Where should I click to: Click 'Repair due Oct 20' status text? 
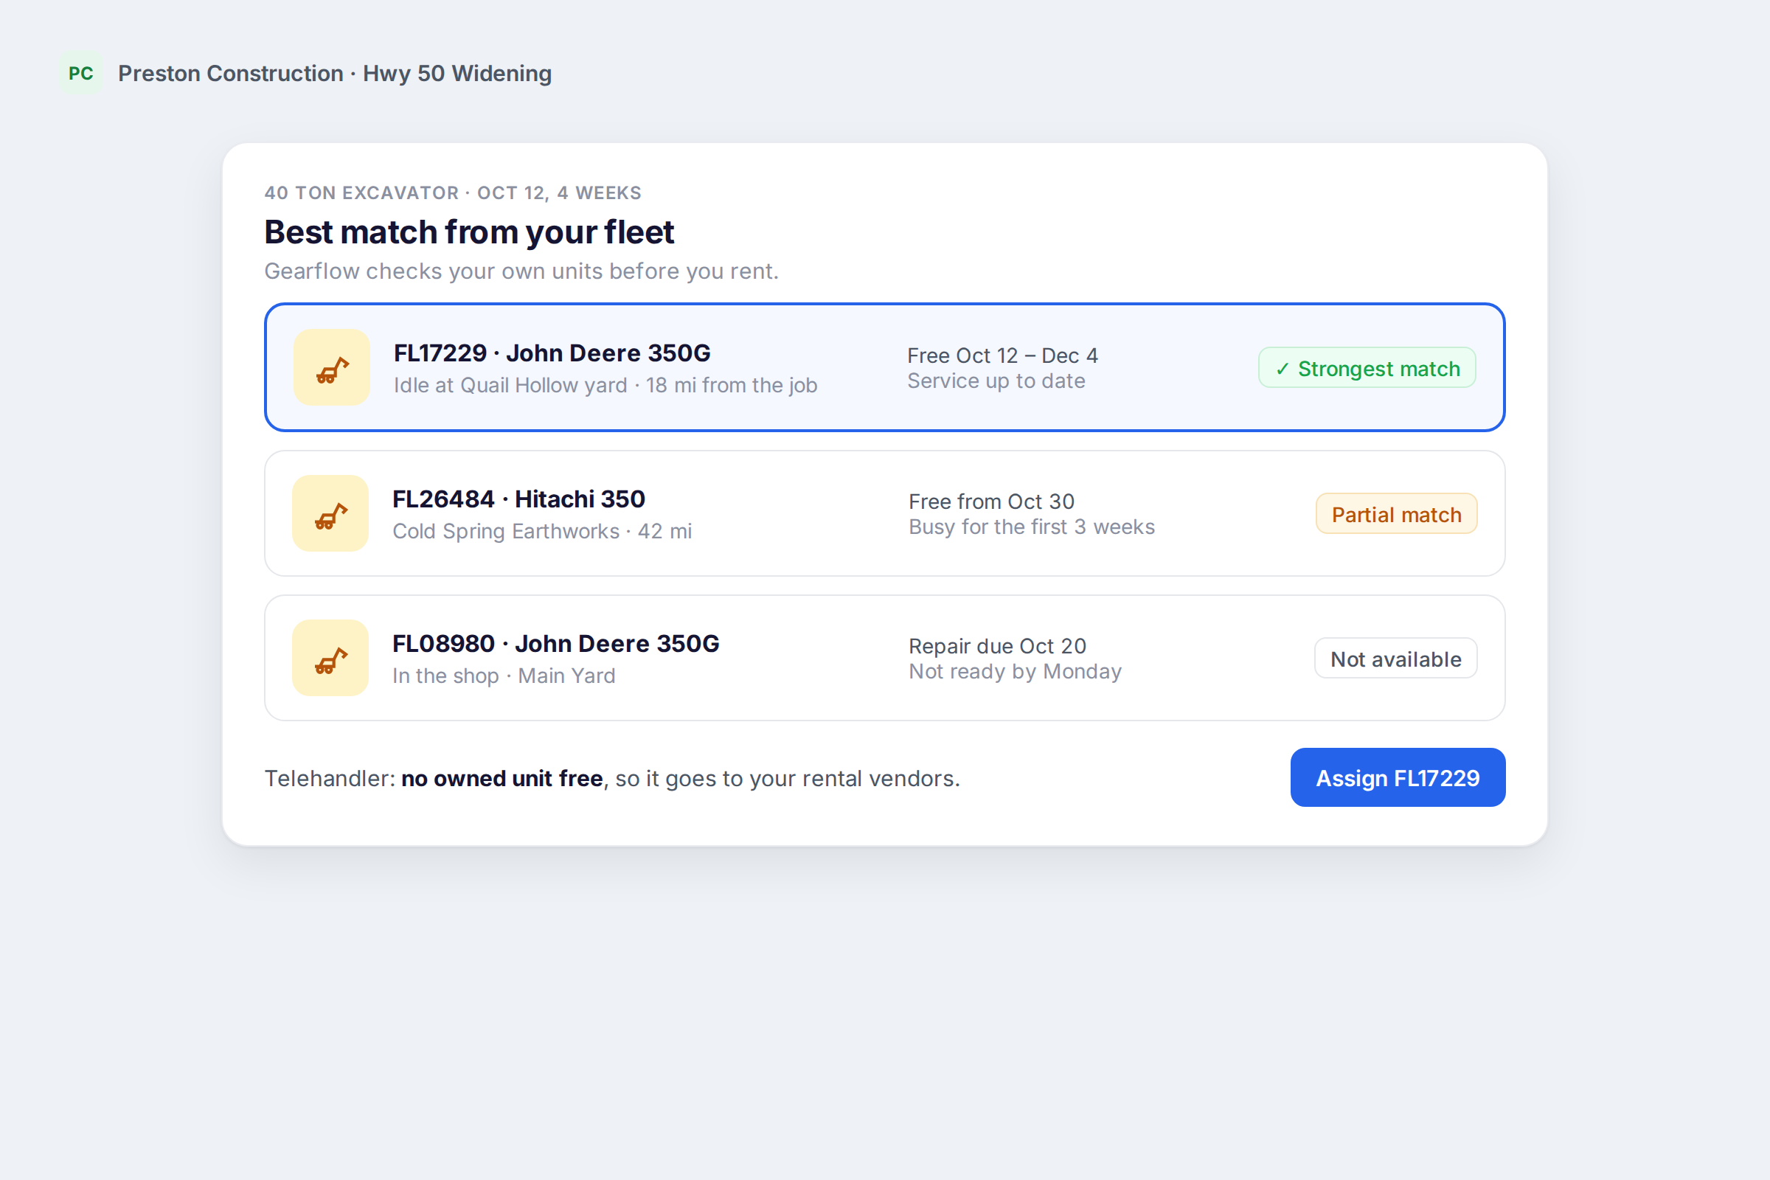997,646
